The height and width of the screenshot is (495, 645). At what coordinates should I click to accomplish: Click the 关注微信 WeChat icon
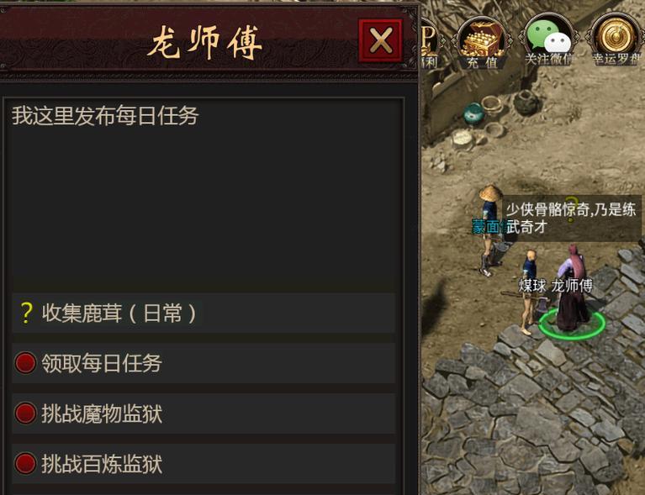tap(549, 40)
